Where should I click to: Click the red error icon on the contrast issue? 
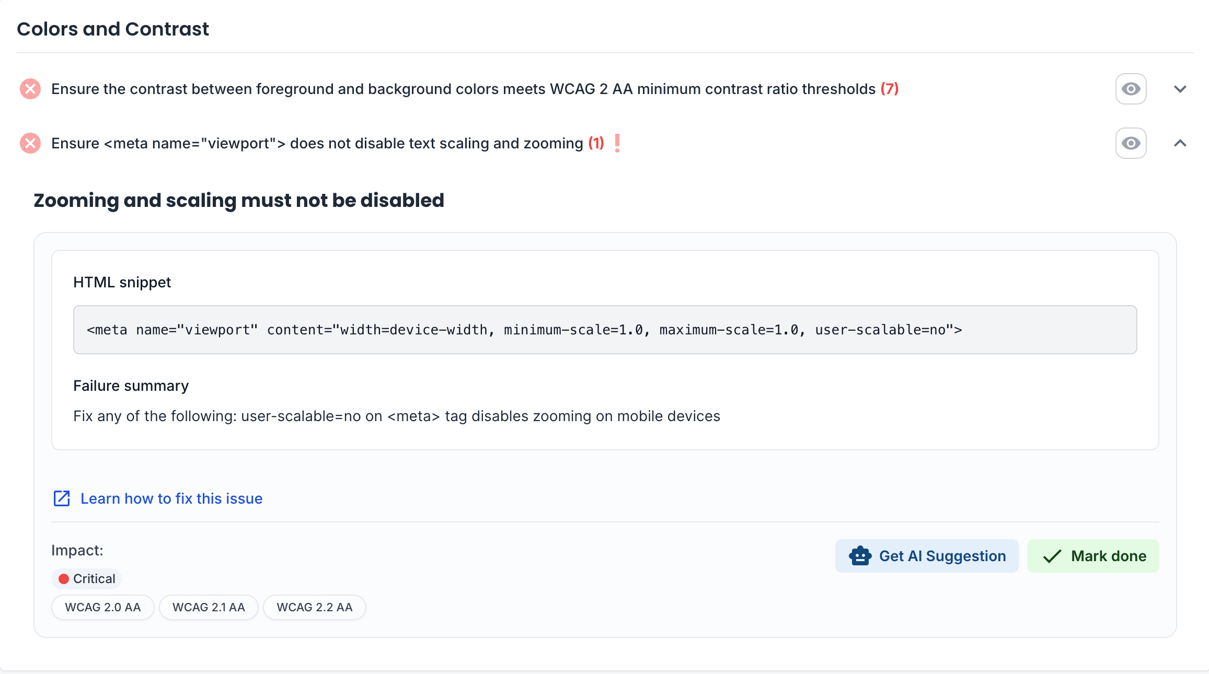pyautogui.click(x=30, y=89)
